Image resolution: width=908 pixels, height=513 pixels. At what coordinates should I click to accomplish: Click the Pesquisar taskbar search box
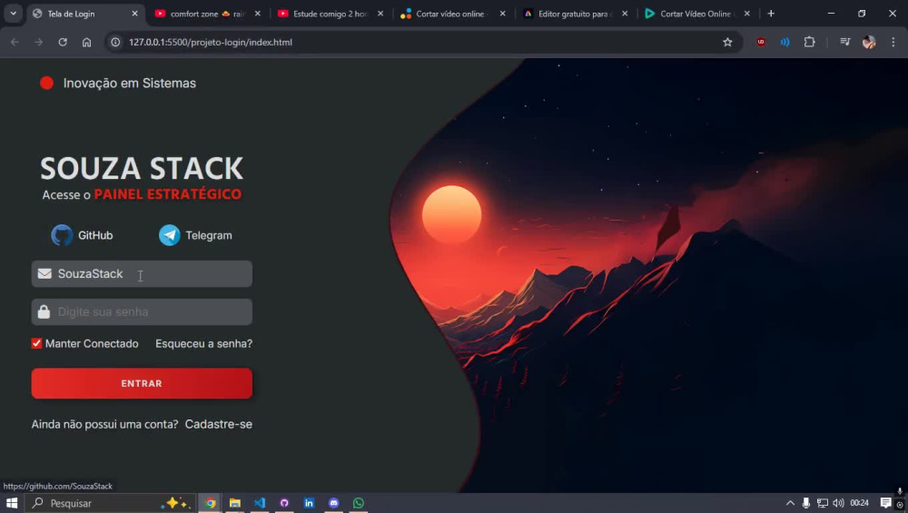click(110, 503)
